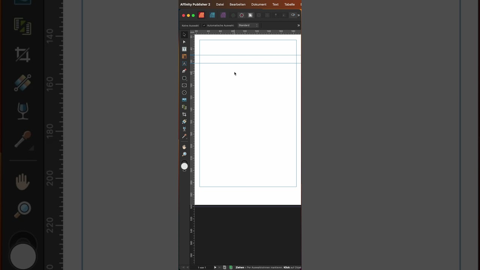This screenshot has width=480, height=270.
Task: Select the View hand tool
Action: tap(184, 147)
